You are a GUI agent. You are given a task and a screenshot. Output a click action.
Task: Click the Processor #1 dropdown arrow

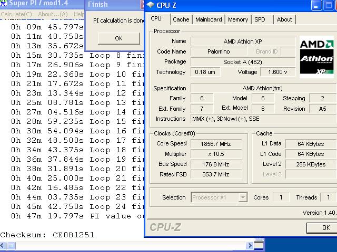(243, 197)
